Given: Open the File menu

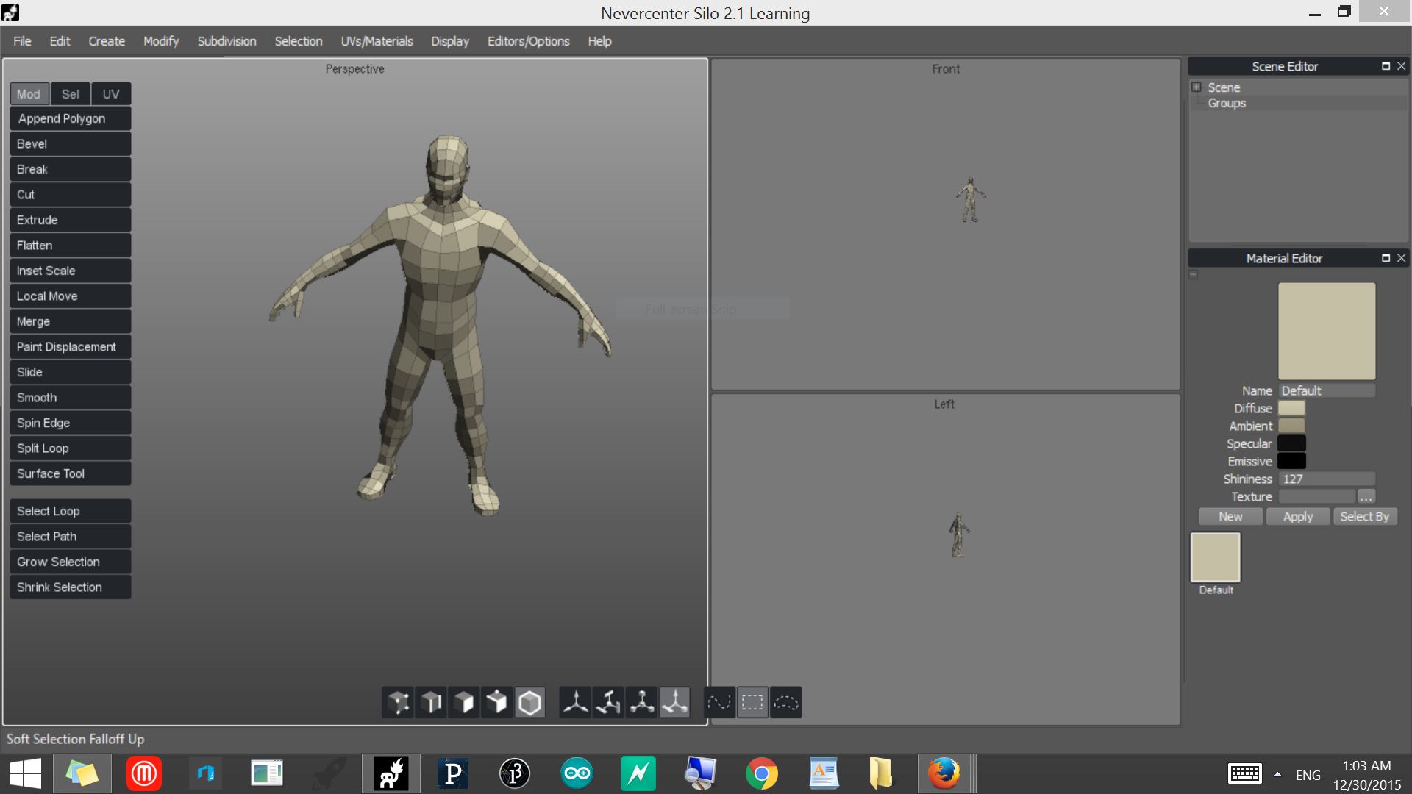Looking at the screenshot, I should (x=22, y=41).
